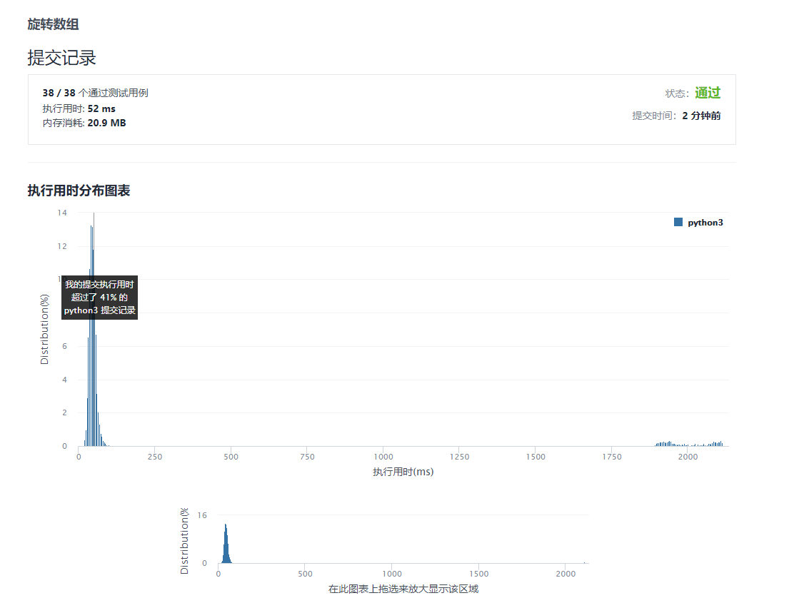This screenshot has width=809, height=603.
Task: Click the 旋转数组 problem title
Action: [x=53, y=24]
